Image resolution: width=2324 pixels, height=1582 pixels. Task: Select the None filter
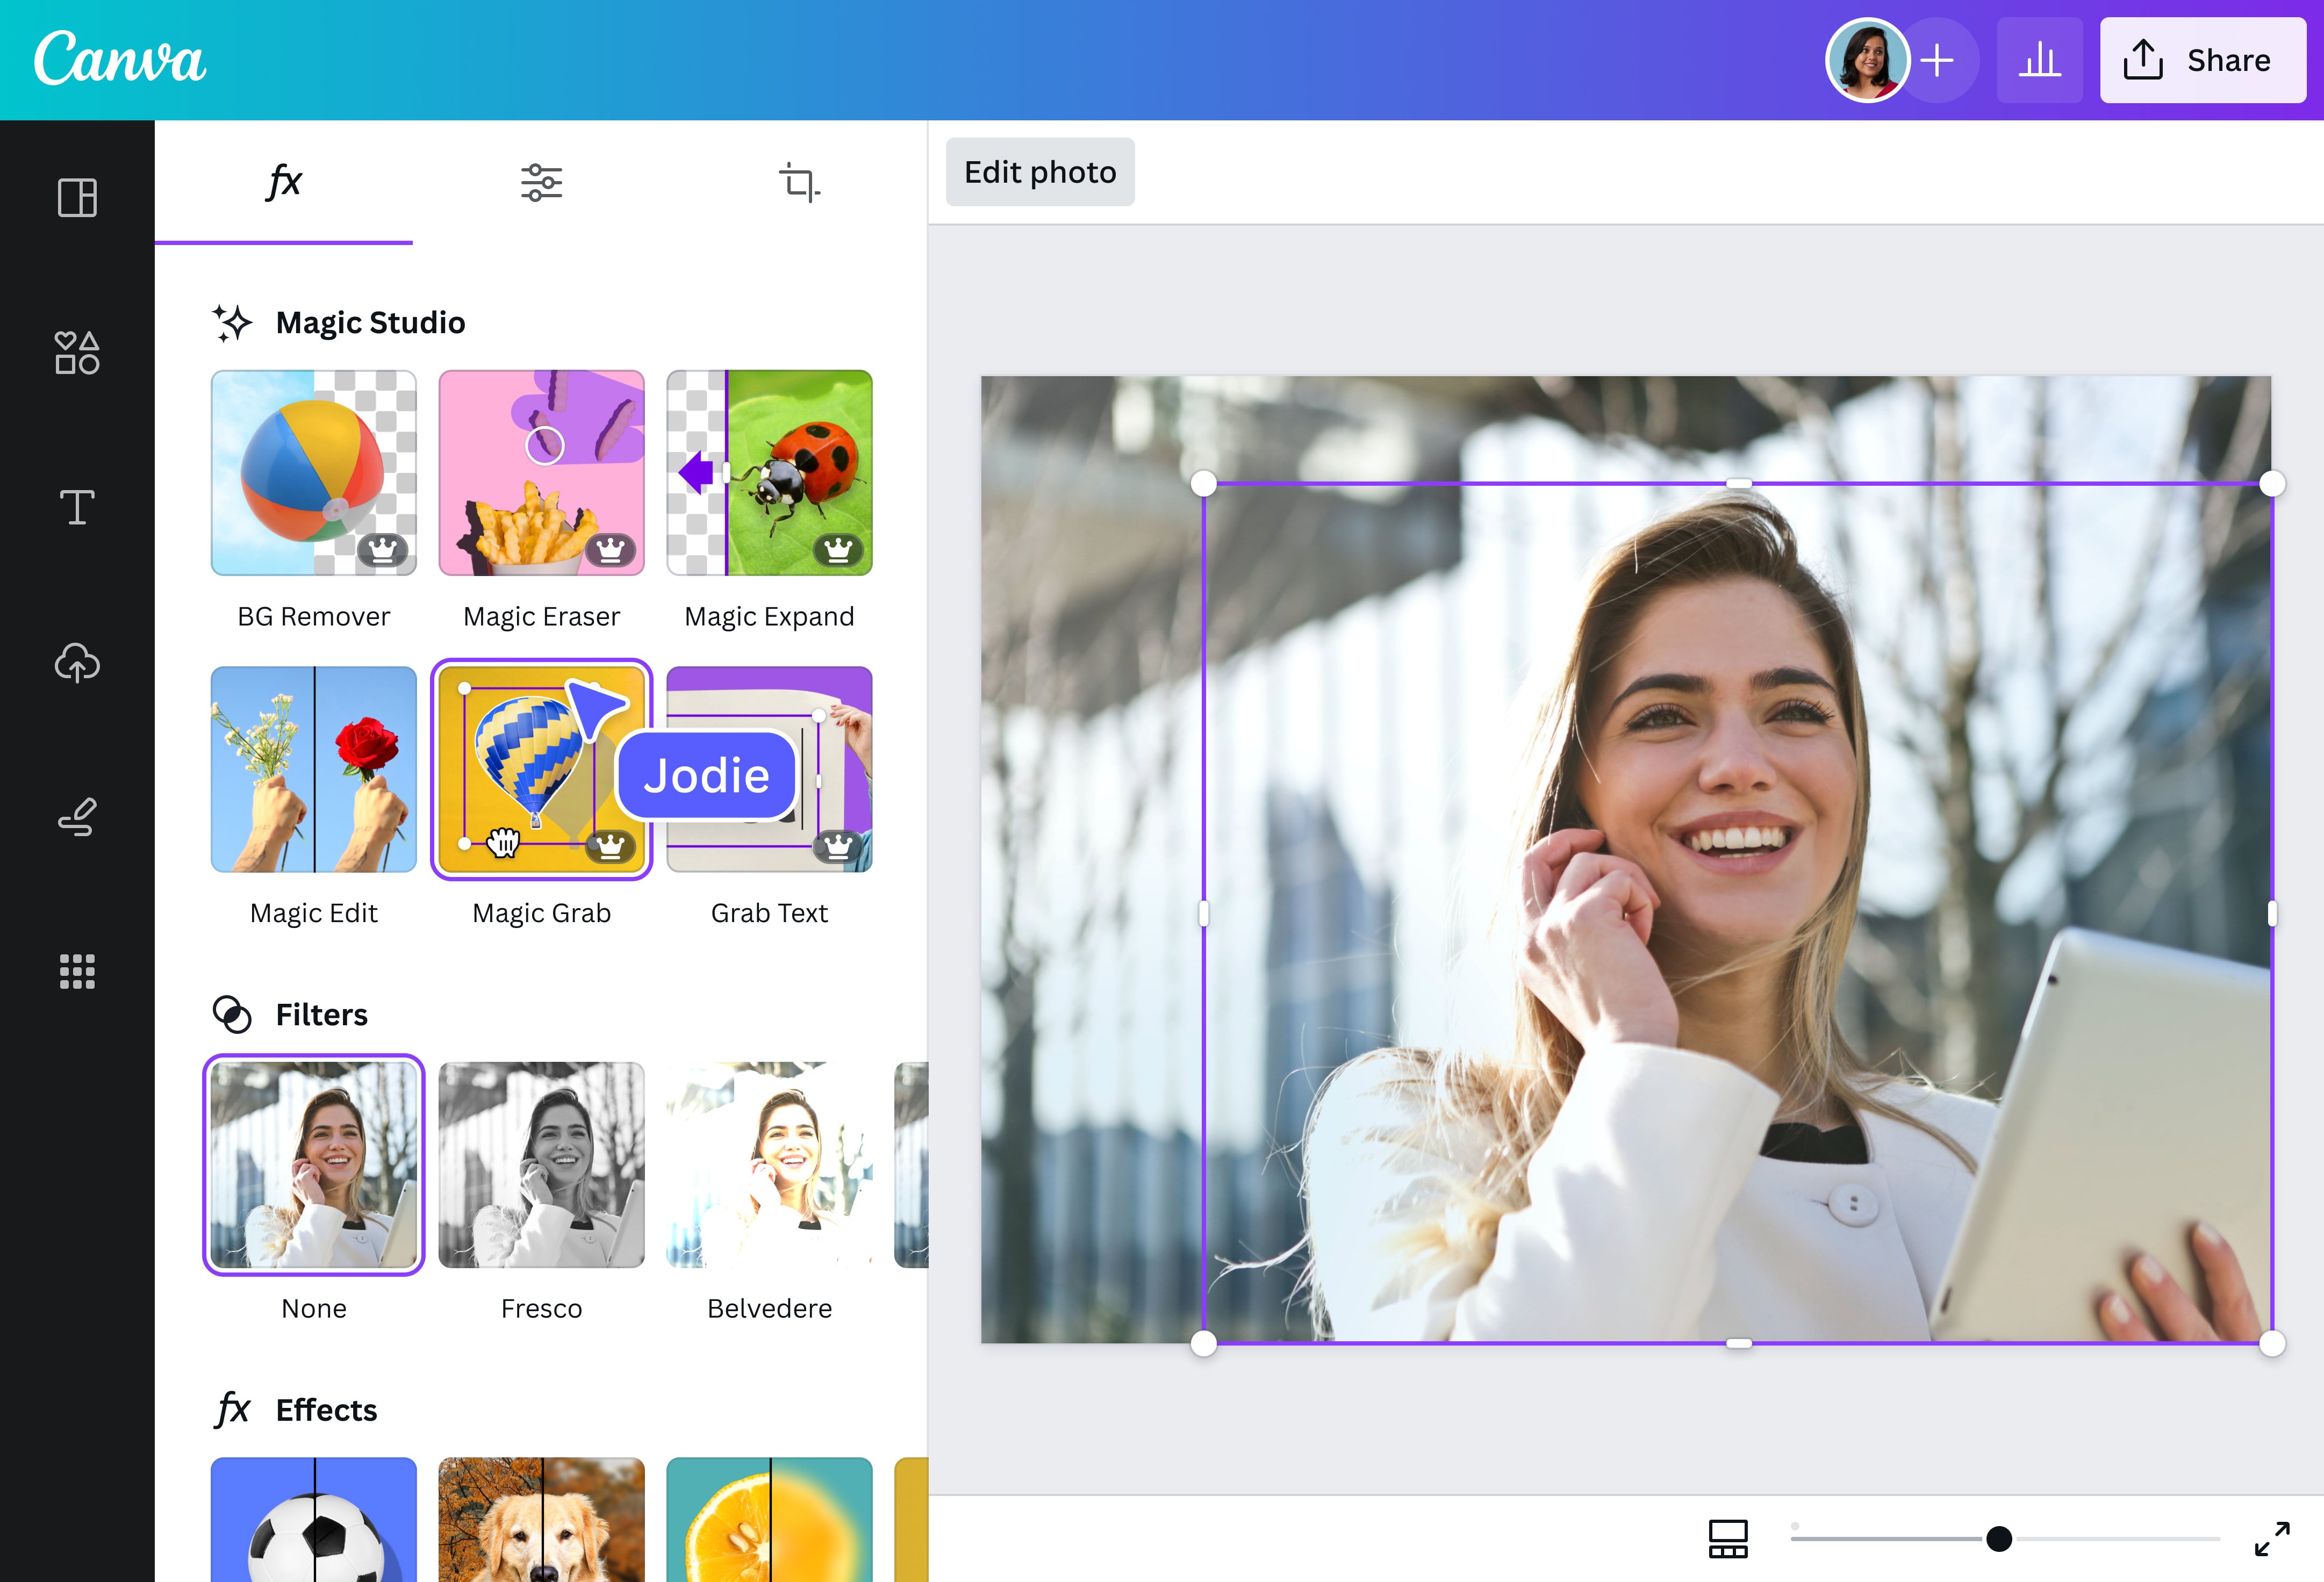[x=314, y=1165]
